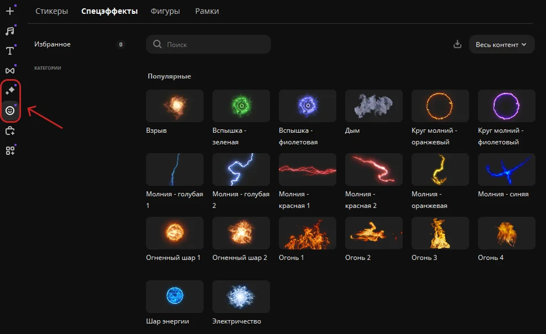Go to the Рамки tab
Screen dimensions: 546x334
[207, 11]
